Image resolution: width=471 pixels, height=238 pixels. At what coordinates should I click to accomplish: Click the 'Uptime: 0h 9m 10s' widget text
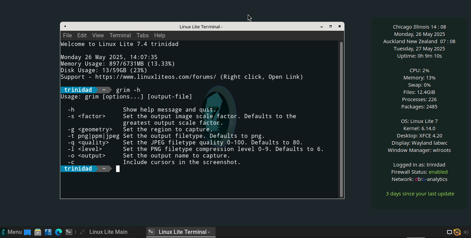419,56
